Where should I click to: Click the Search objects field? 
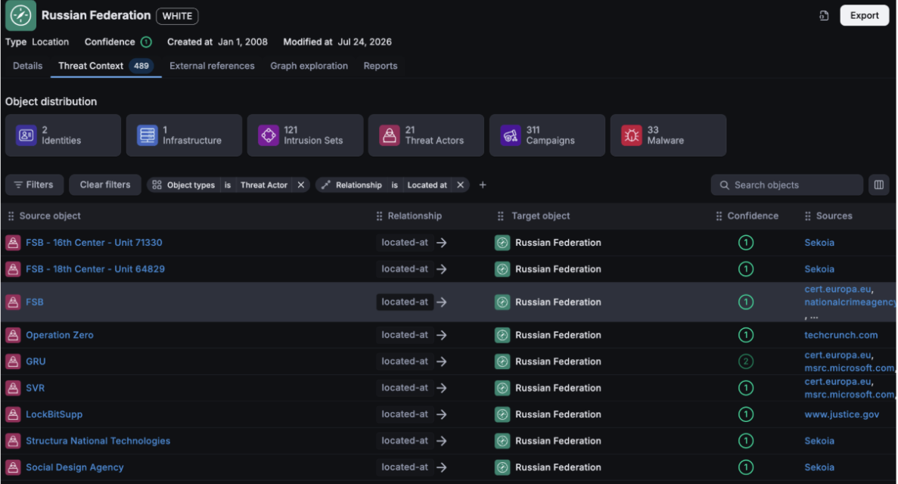787,185
